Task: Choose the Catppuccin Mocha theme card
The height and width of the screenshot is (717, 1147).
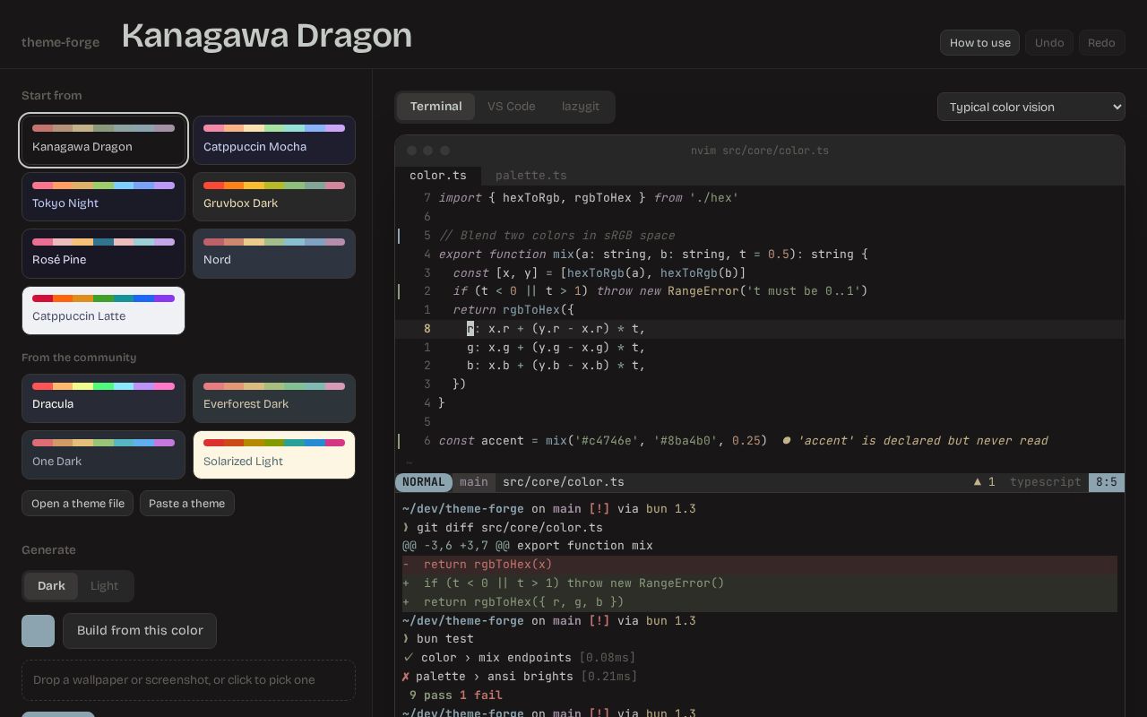Action: pos(274,140)
